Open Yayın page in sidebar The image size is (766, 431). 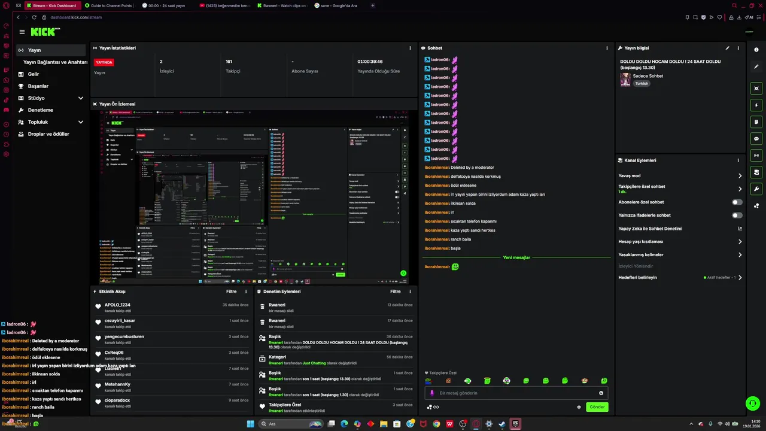point(52,50)
